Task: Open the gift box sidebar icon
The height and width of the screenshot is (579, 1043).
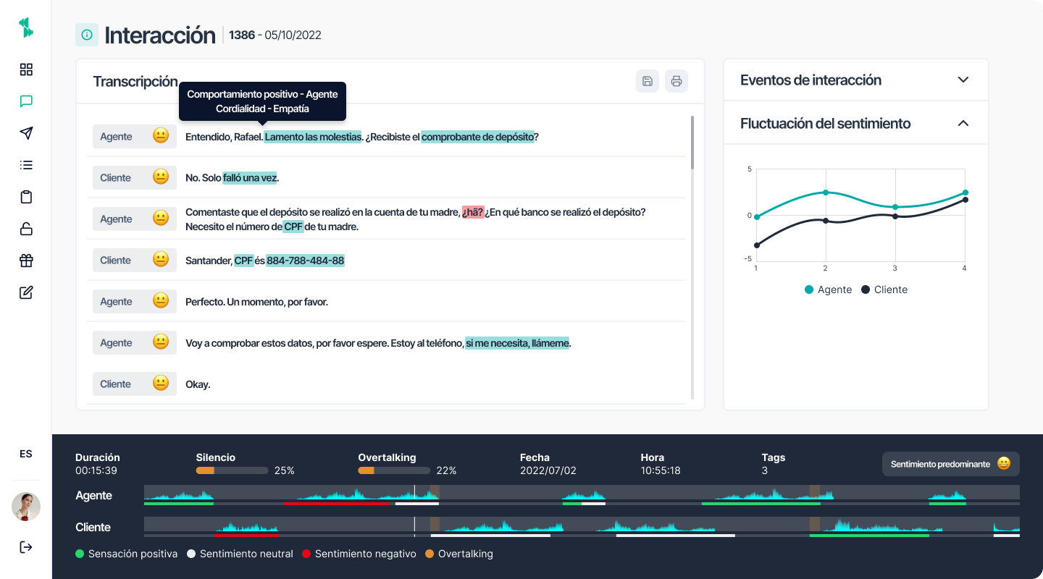Action: coord(26,261)
